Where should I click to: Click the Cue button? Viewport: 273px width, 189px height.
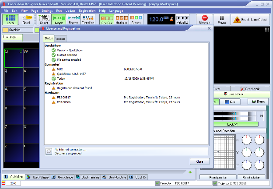point(230,101)
